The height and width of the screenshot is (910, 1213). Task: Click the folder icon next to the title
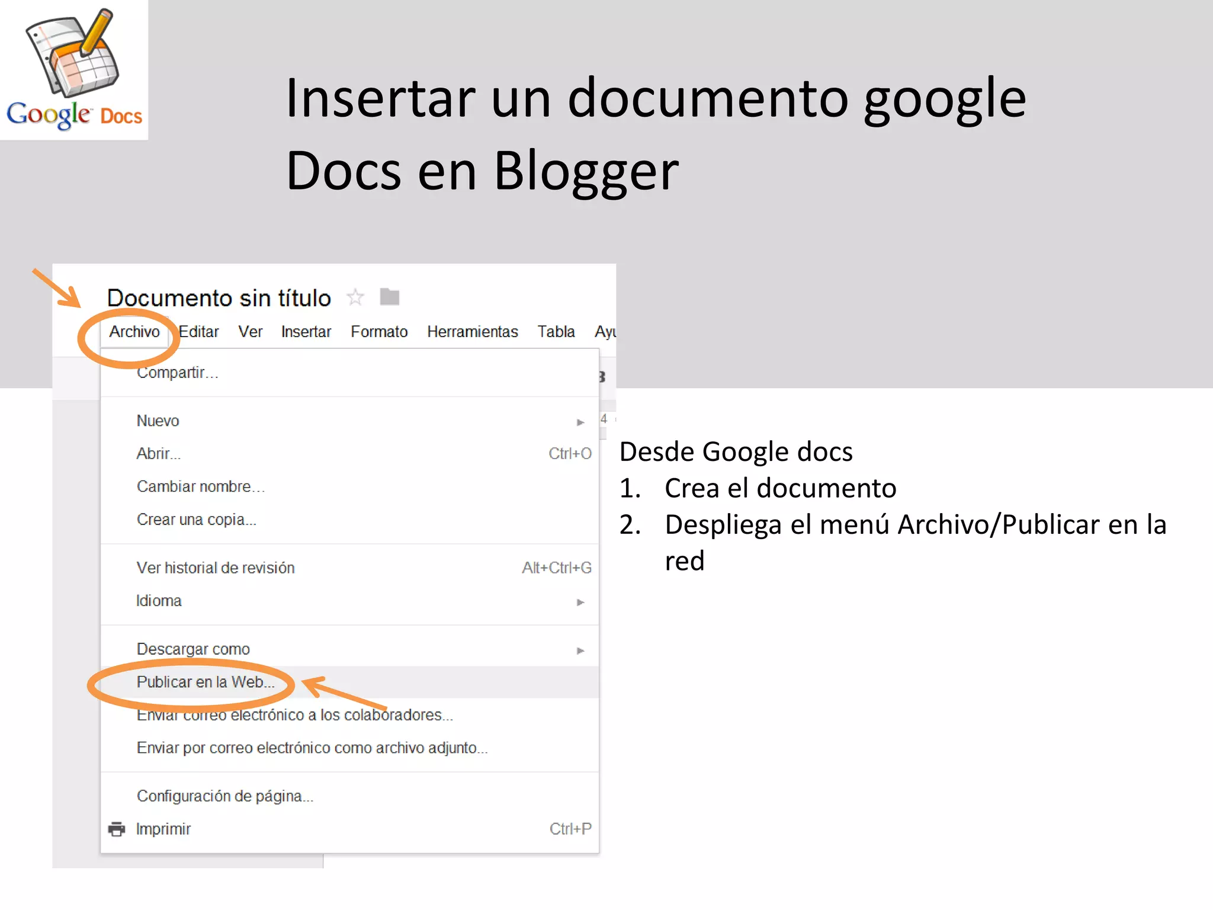[x=389, y=297]
